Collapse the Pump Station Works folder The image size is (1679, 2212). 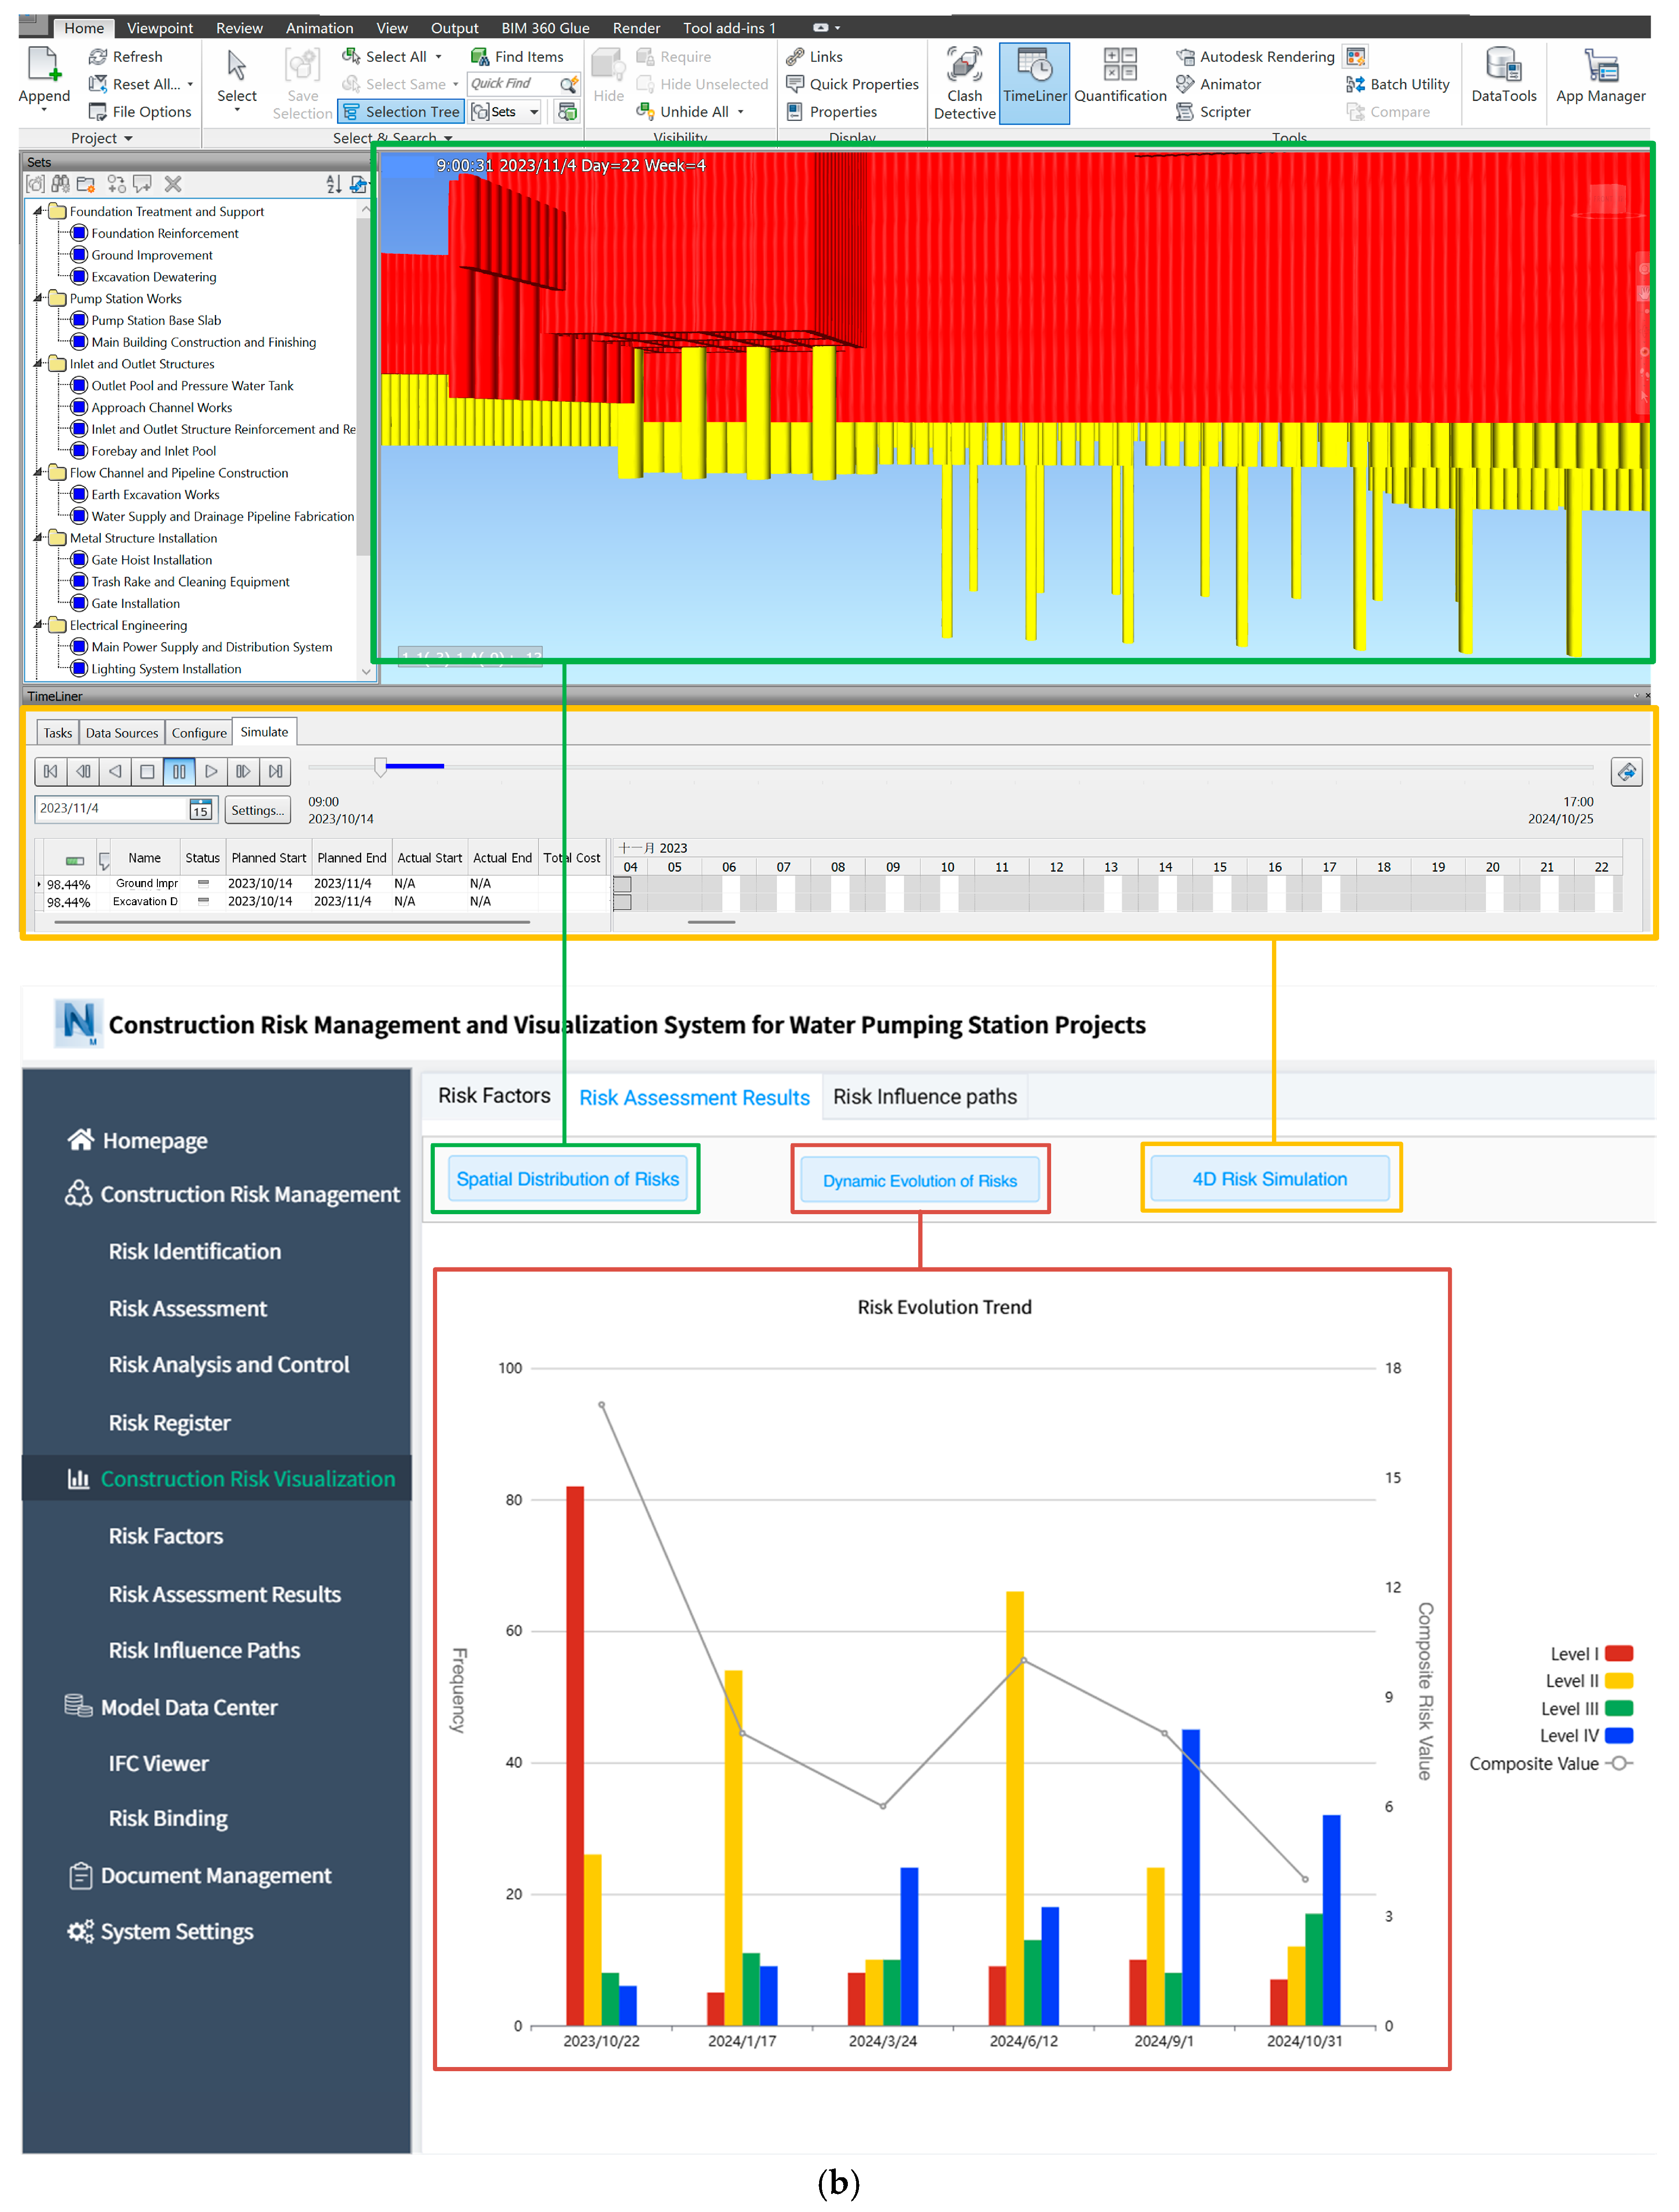point(39,298)
